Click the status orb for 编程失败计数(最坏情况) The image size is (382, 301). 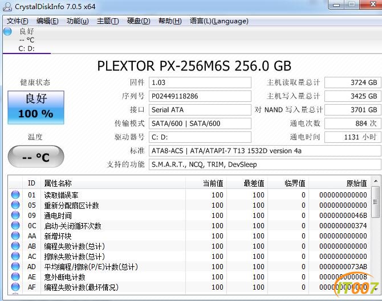[15, 287]
